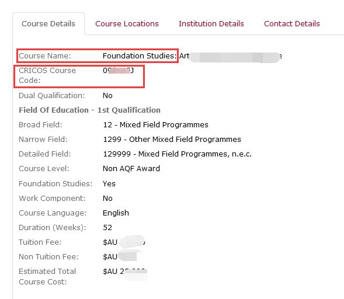
Task: Click the Foundation Studies value Yes
Action: [109, 183]
